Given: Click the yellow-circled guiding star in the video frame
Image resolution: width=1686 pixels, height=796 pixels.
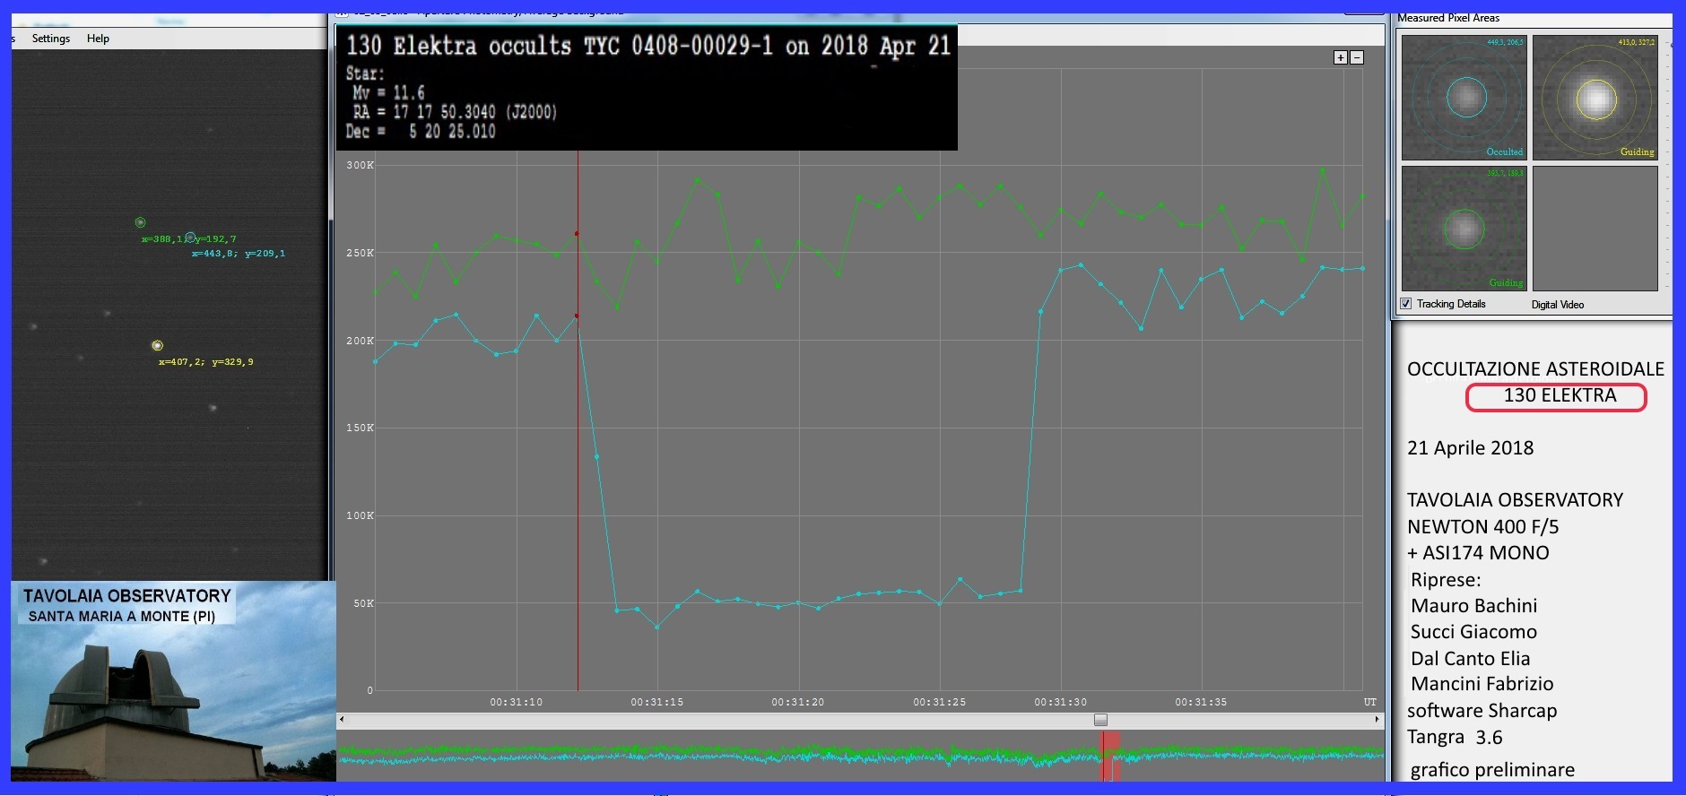Looking at the screenshot, I should (x=157, y=345).
